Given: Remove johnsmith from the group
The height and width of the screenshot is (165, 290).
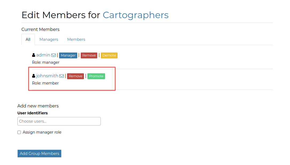Looking at the screenshot, I should 75,76.
